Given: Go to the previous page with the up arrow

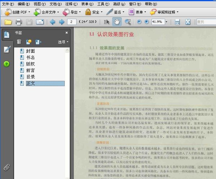Looking at the screenshot, I should point(52,22).
